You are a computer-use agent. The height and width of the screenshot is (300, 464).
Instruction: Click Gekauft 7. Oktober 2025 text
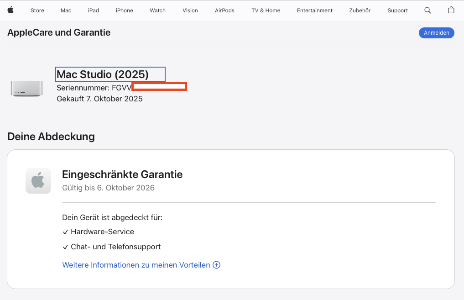99,99
